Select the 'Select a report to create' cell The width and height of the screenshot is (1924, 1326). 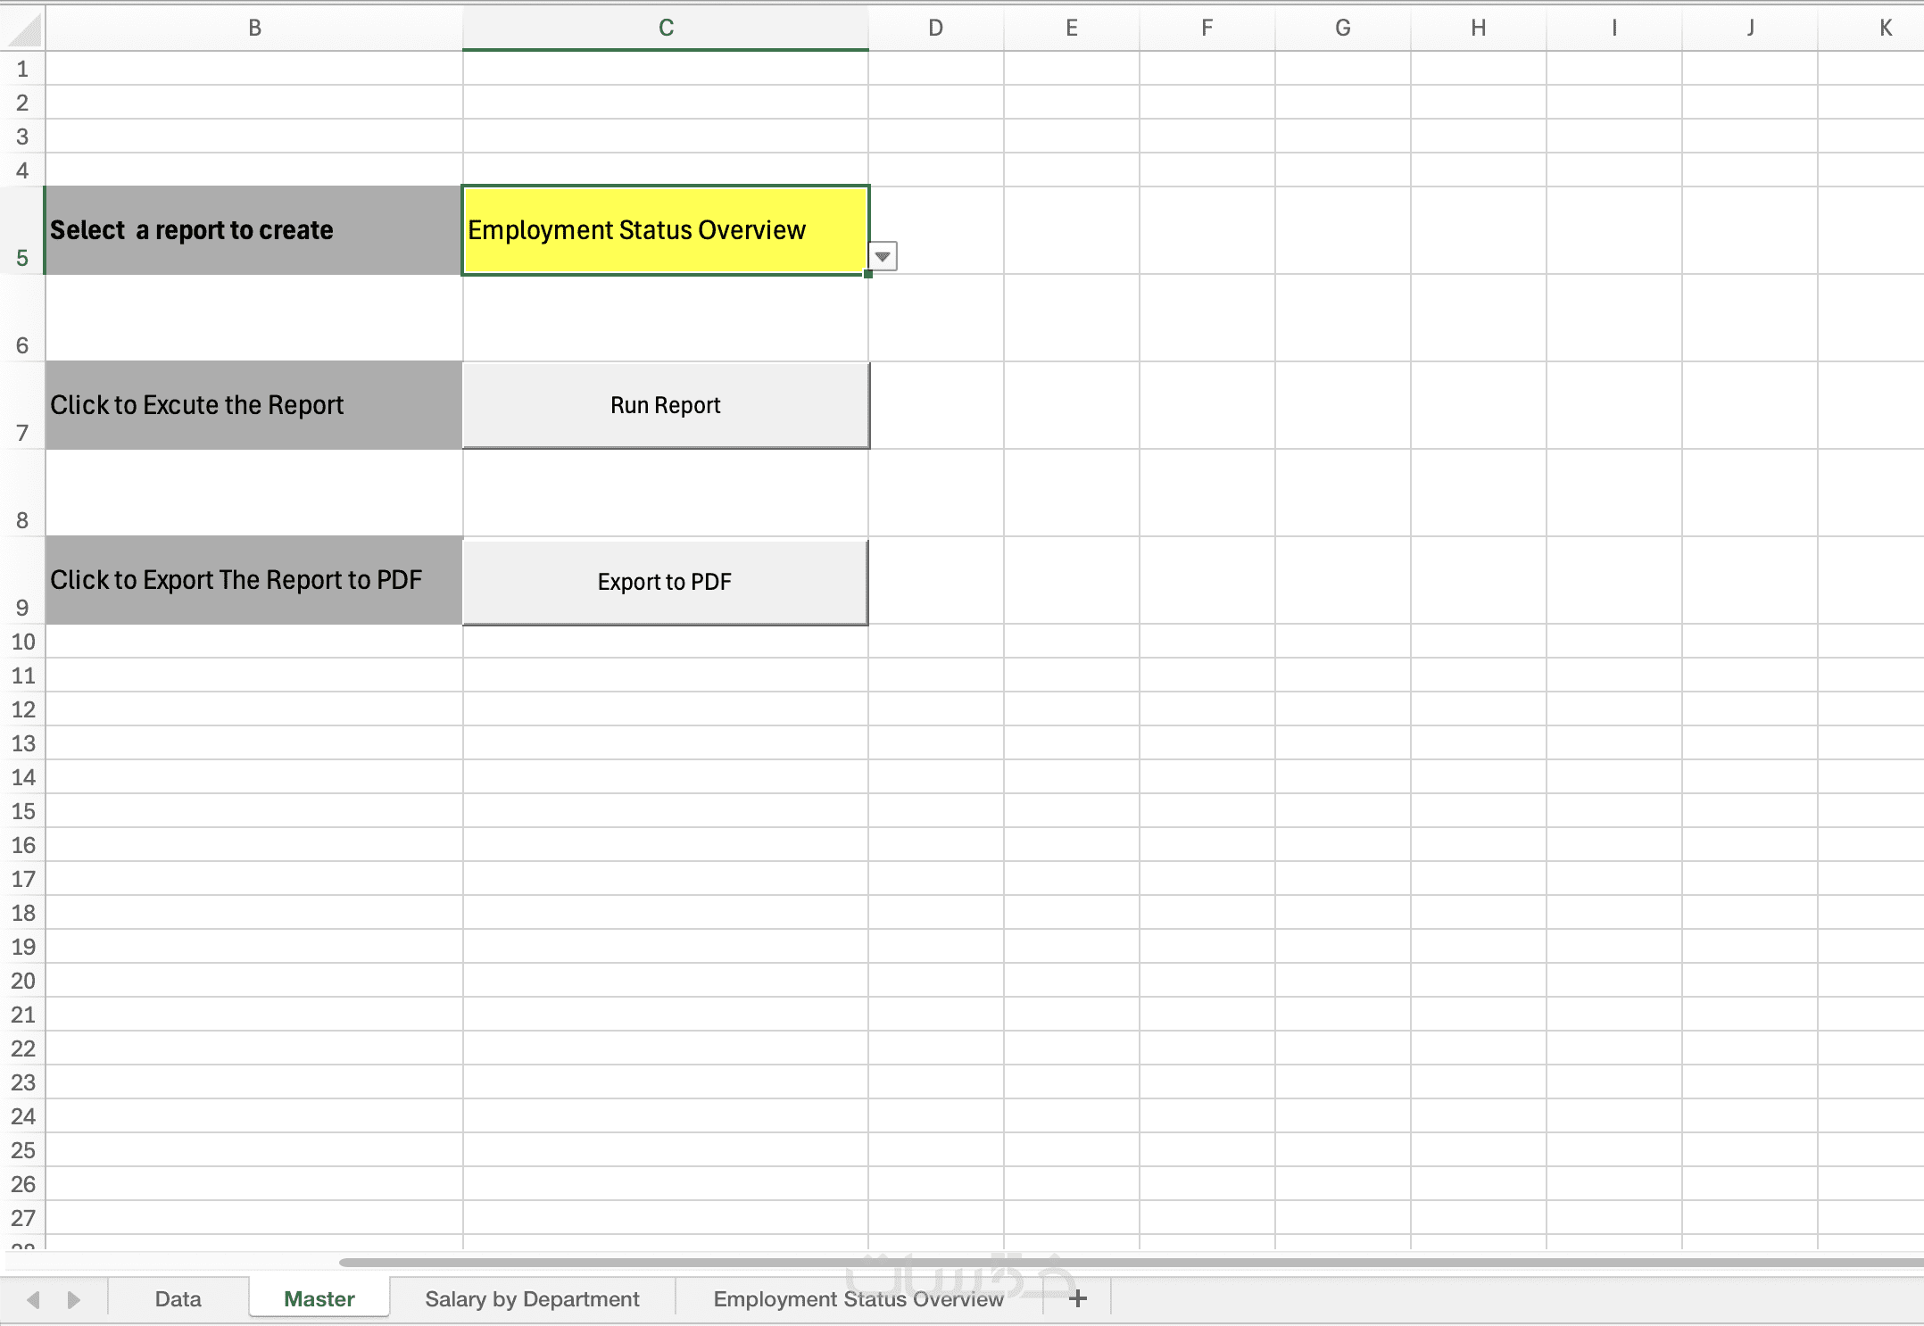click(x=254, y=230)
